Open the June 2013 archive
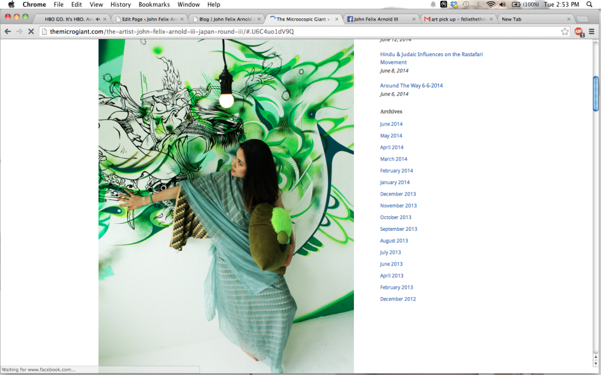Image resolution: width=601 pixels, height=375 pixels. pos(391,264)
